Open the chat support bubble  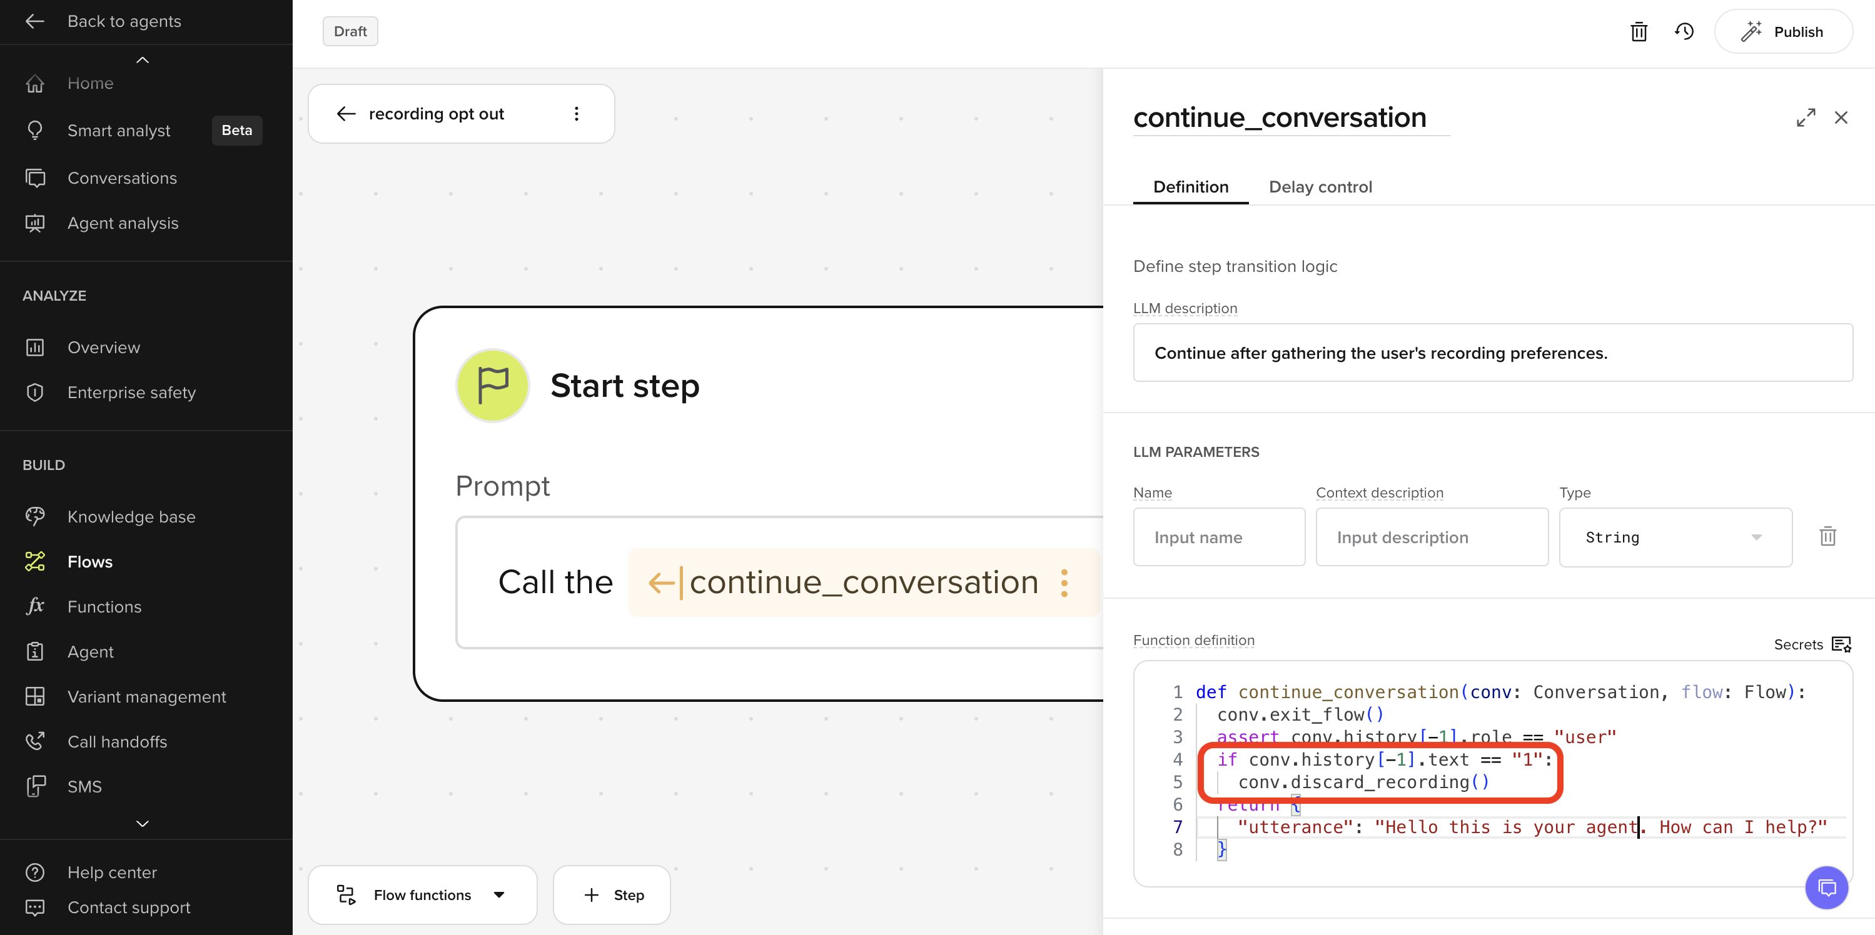tap(1826, 887)
